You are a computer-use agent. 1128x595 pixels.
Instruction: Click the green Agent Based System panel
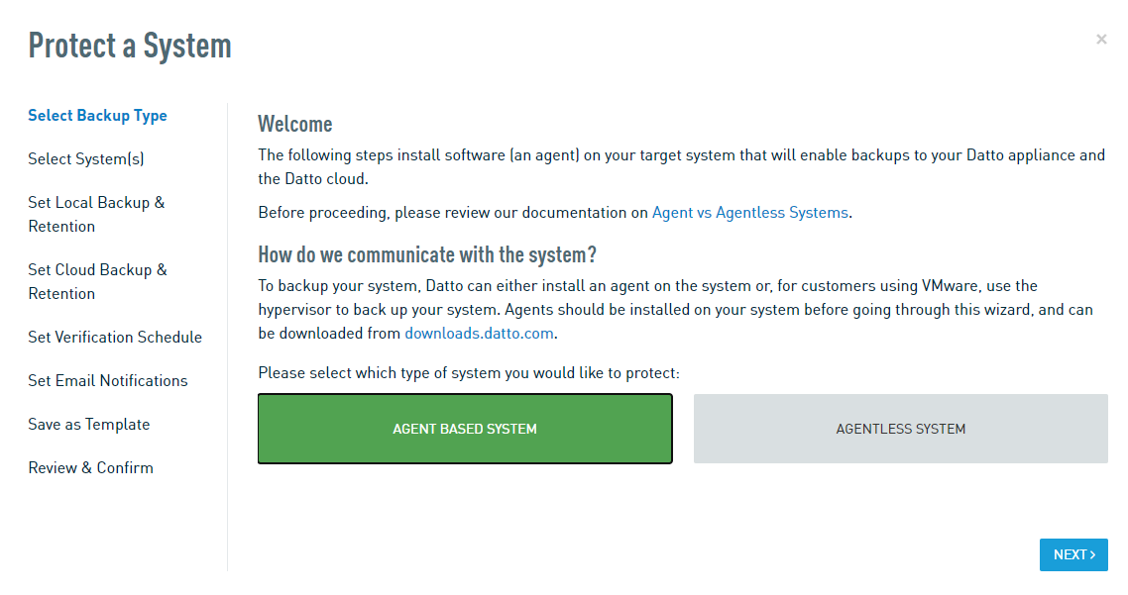(x=465, y=428)
